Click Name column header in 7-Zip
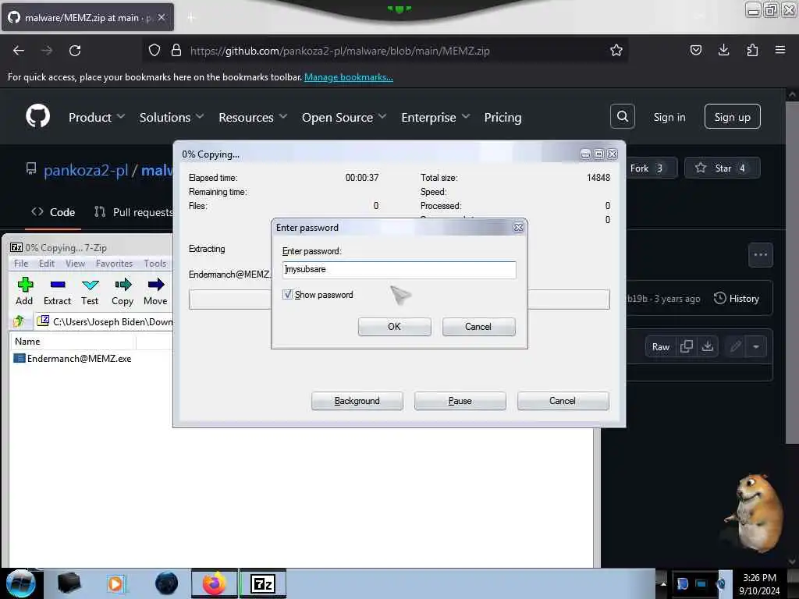This screenshot has width=799, height=599. [73, 342]
